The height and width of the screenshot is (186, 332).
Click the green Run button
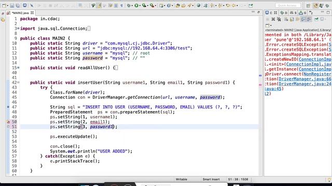pyautogui.click(x=136, y=6)
